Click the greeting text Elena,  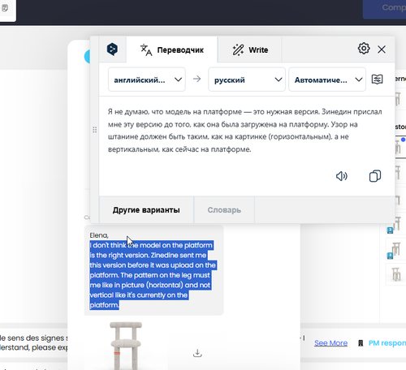99,235
